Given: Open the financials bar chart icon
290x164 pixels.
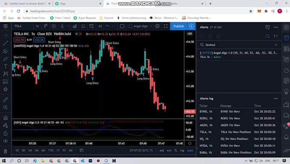Looking at the screenshot, I should click(x=75, y=26).
